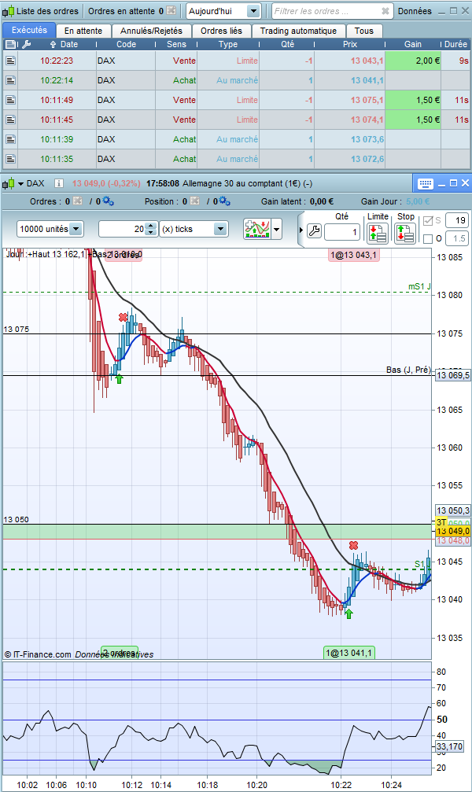The width and height of the screenshot is (472, 792).
Task: Select the 13 043,1 price cell
Action: (x=350, y=61)
